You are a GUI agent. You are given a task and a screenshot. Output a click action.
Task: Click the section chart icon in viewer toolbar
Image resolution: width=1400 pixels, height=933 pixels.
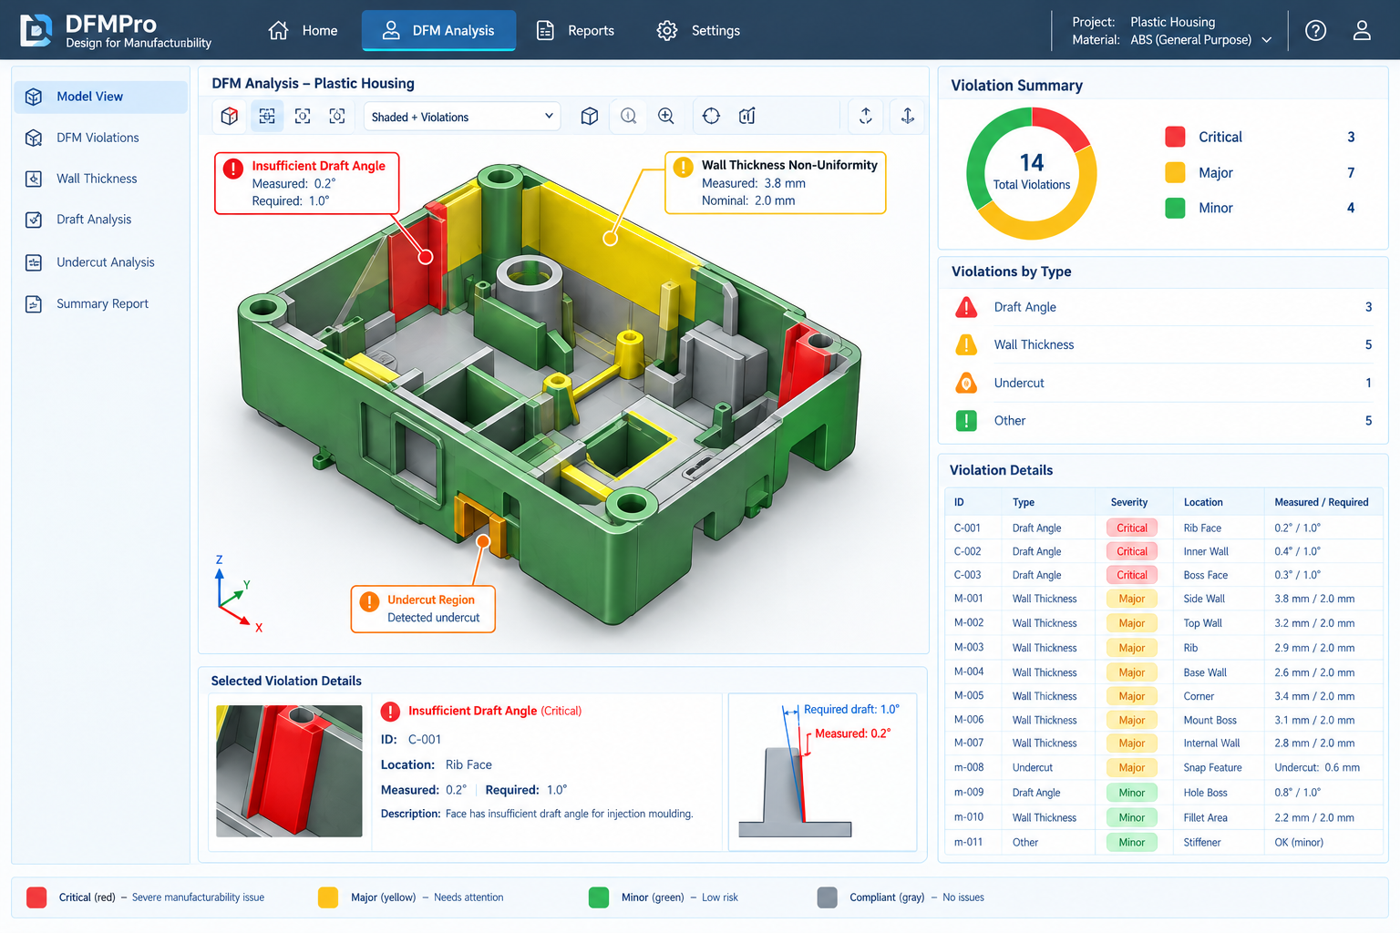[x=747, y=117]
